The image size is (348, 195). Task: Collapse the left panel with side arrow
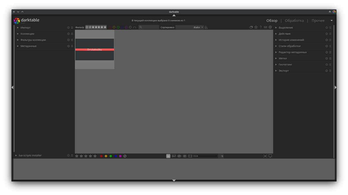point(12,87)
